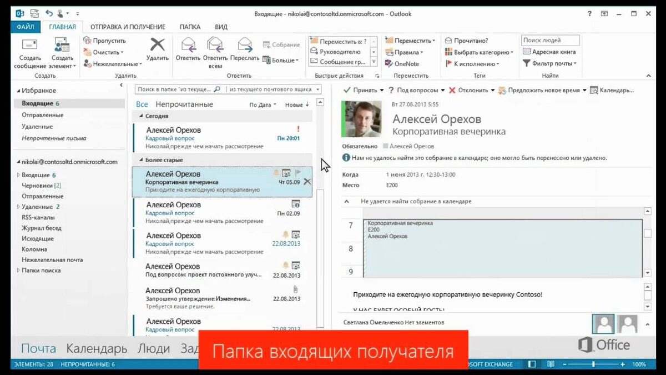Open RSS-каналы folder
The width and height of the screenshot is (666, 375).
[38, 217]
